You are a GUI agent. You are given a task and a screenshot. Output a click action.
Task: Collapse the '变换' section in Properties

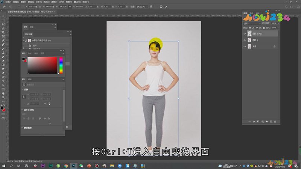[22, 89]
